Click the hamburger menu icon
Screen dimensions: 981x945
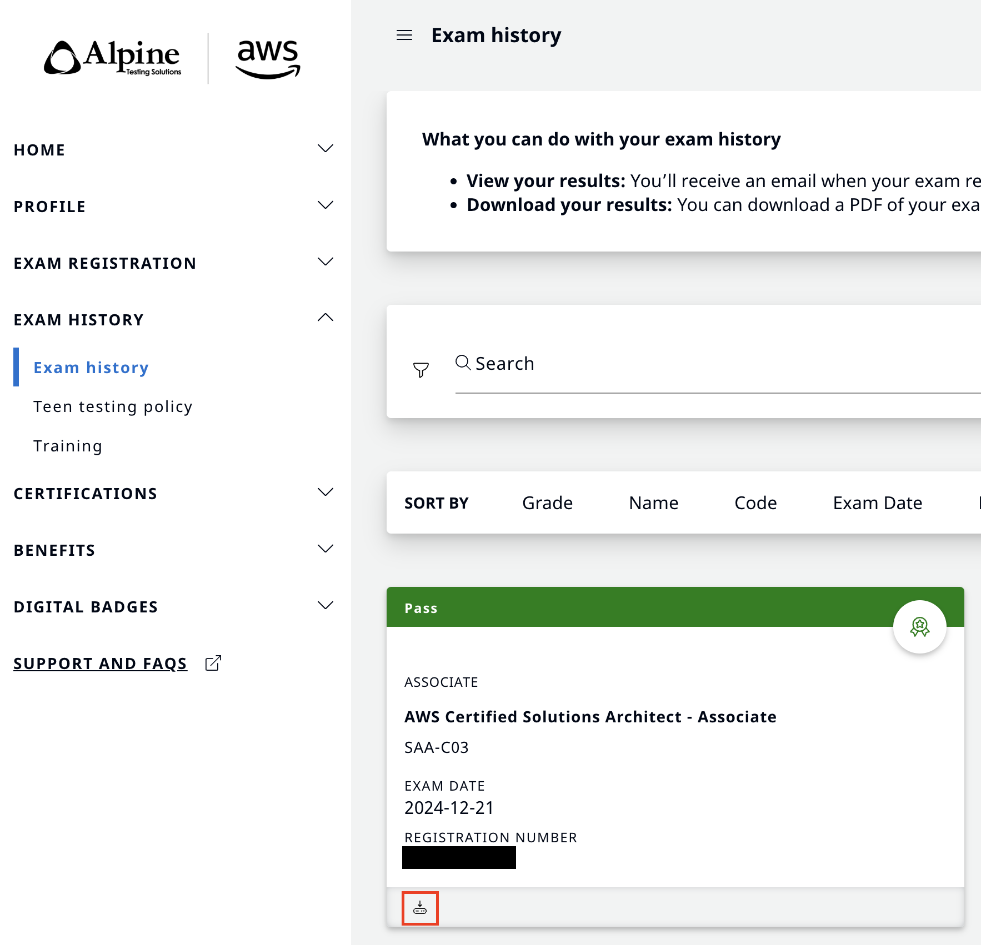(x=404, y=36)
